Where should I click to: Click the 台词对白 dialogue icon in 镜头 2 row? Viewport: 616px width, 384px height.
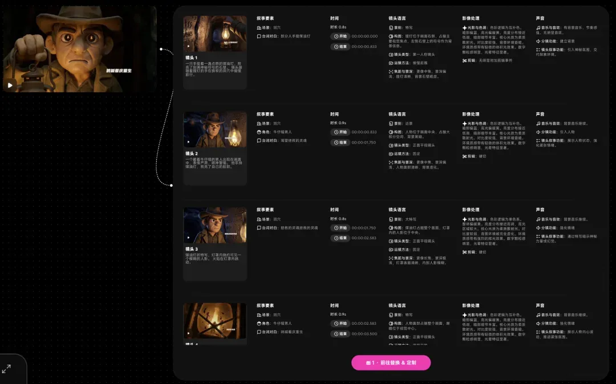tap(259, 140)
